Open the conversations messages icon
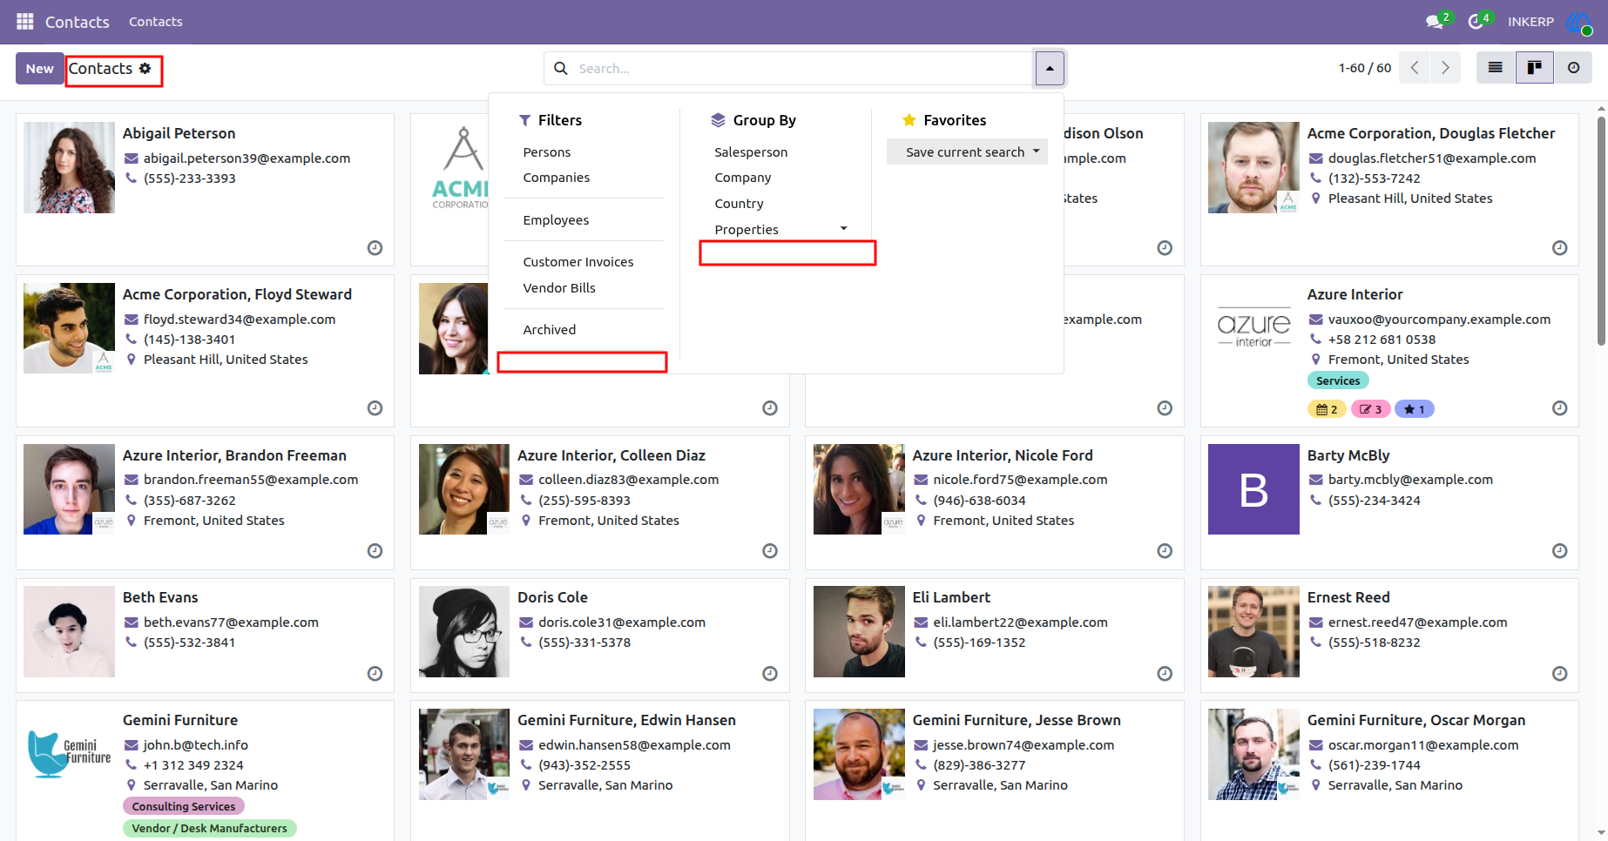The height and width of the screenshot is (841, 1608). [x=1435, y=22]
